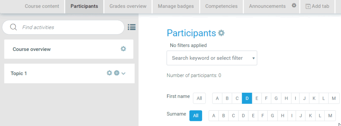341x126 pixels.
Task: Open the Manage badges tab
Action: [x=176, y=6]
